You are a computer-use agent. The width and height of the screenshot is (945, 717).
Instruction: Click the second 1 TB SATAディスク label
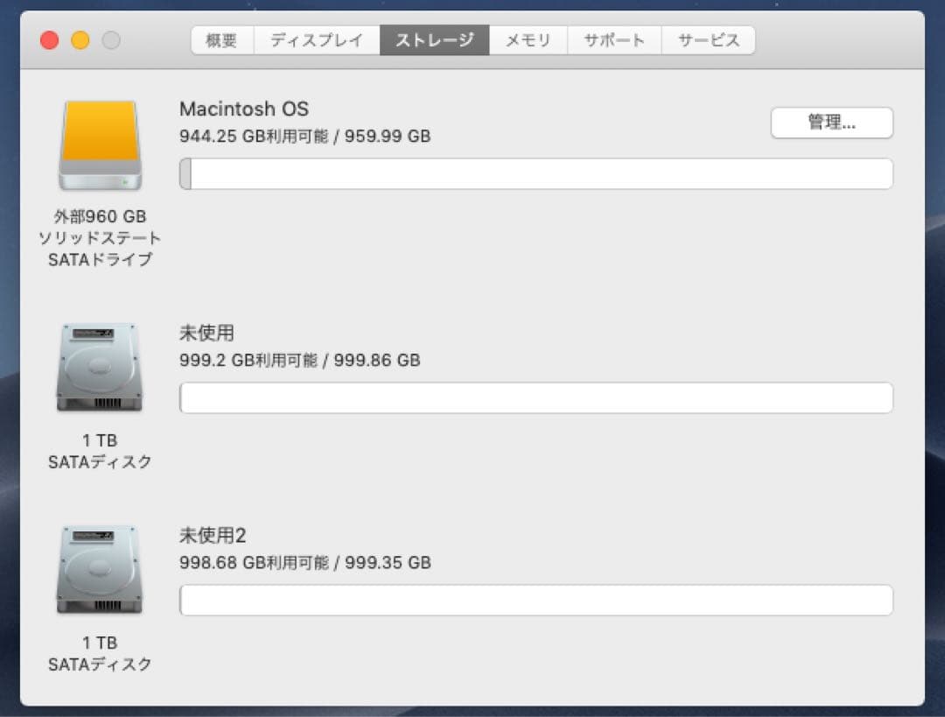tap(99, 653)
